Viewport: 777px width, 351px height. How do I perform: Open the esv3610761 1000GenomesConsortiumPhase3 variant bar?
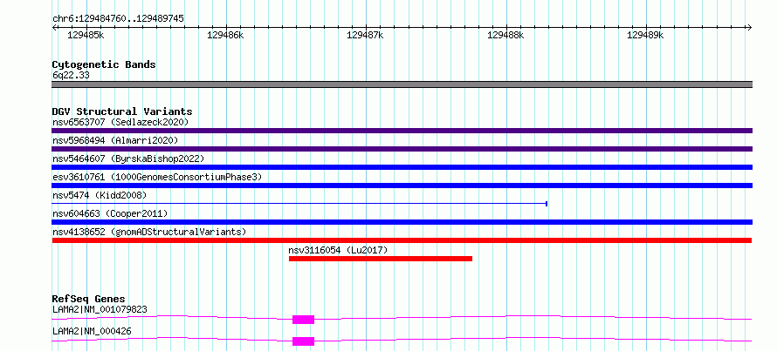coord(402,186)
